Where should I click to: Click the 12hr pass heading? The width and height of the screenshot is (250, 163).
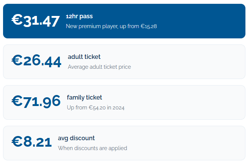[79, 16]
